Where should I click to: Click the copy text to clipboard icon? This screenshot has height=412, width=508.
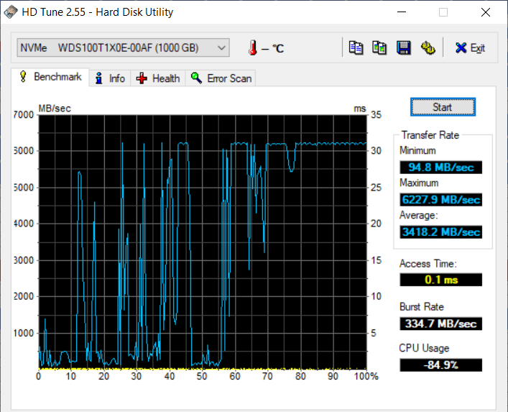point(356,48)
